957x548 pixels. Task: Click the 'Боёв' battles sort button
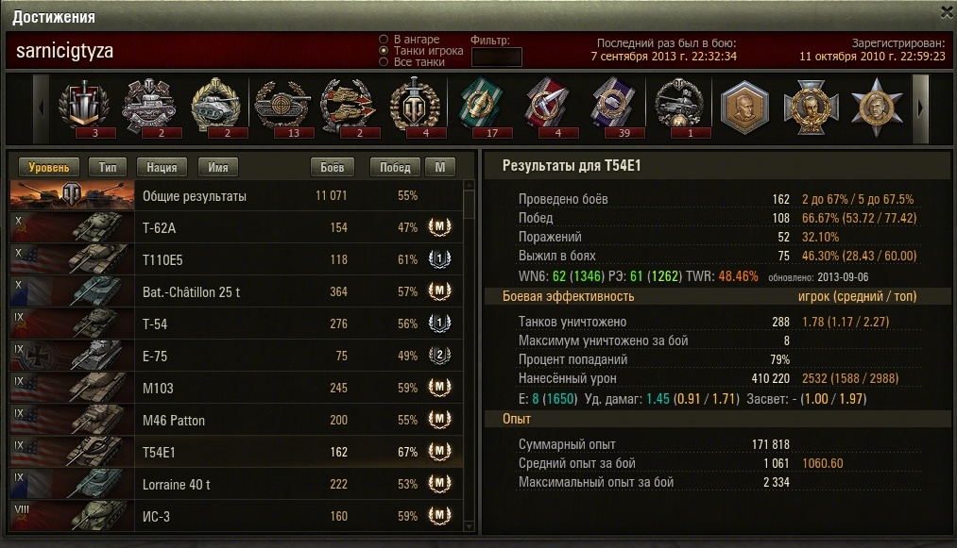tap(333, 167)
